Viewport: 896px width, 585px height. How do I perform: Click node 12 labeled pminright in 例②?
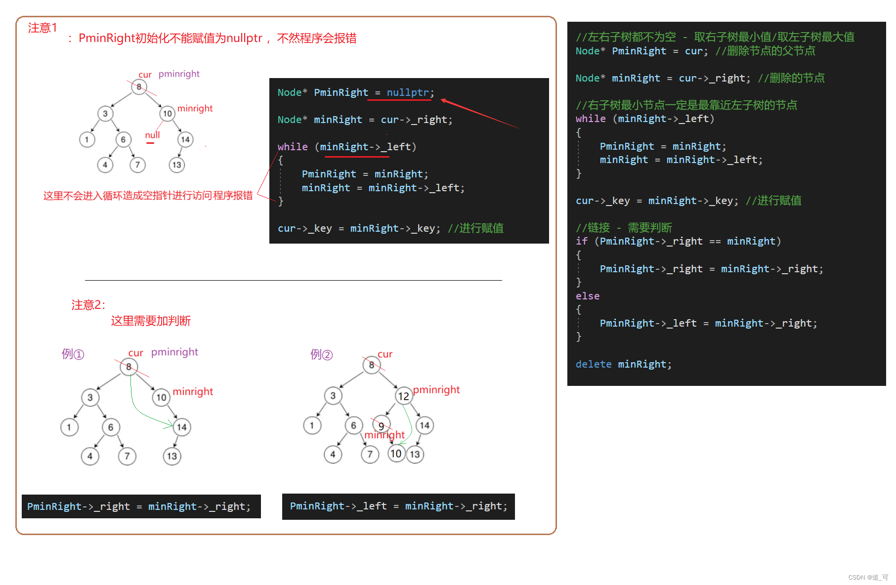[404, 396]
